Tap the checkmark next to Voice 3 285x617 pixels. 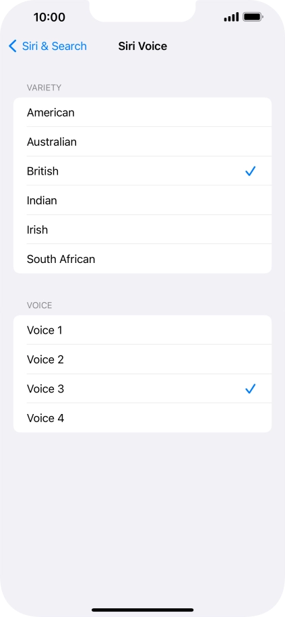[251, 389]
